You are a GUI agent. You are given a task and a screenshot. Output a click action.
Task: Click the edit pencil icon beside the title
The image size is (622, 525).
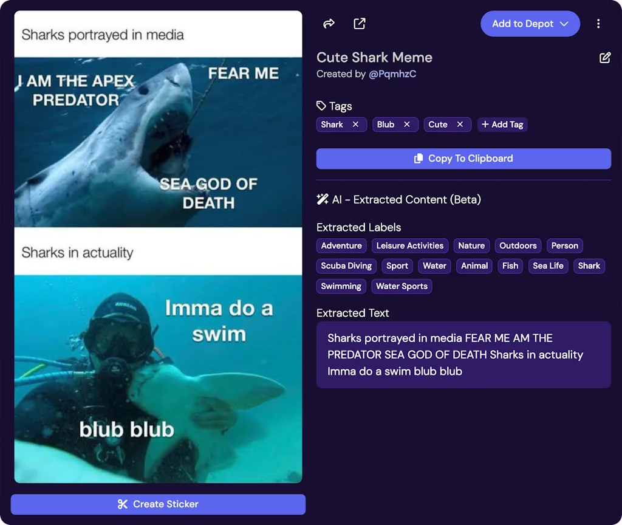tap(605, 58)
